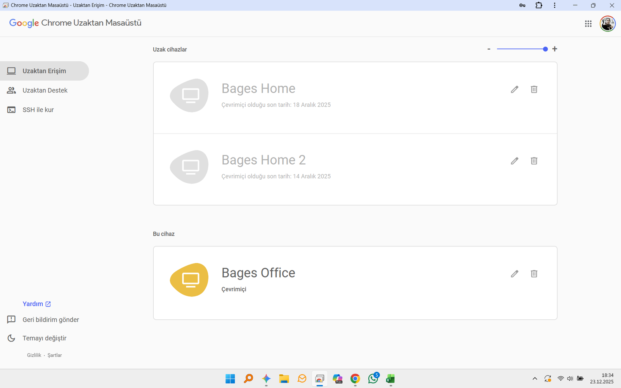Delete the Bages Home device
Image resolution: width=621 pixels, height=388 pixels.
(x=534, y=90)
